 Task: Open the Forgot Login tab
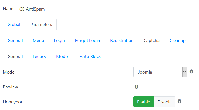tap(88, 41)
